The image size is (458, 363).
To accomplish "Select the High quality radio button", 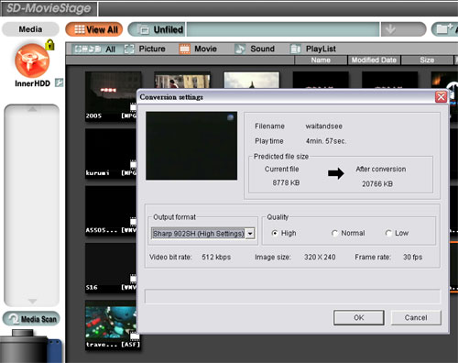I will pos(275,233).
